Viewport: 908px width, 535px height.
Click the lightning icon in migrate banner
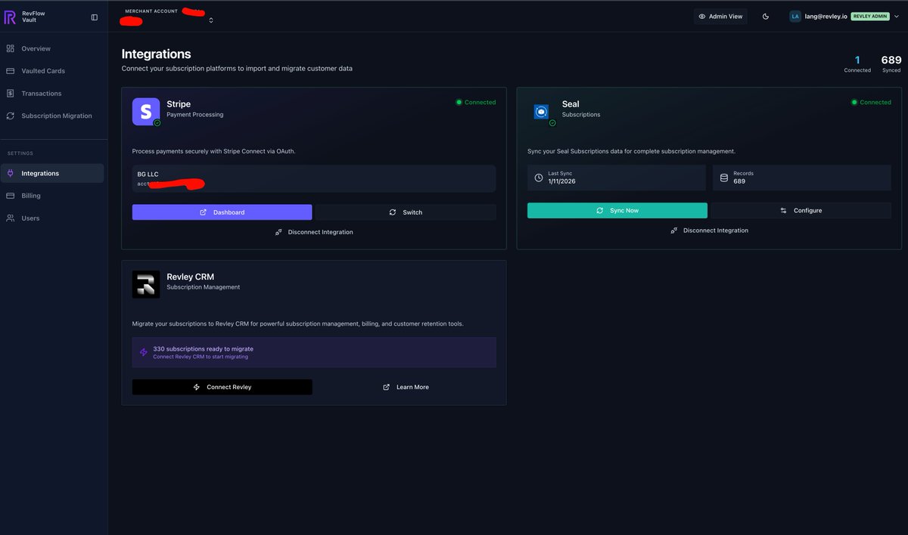pos(144,352)
